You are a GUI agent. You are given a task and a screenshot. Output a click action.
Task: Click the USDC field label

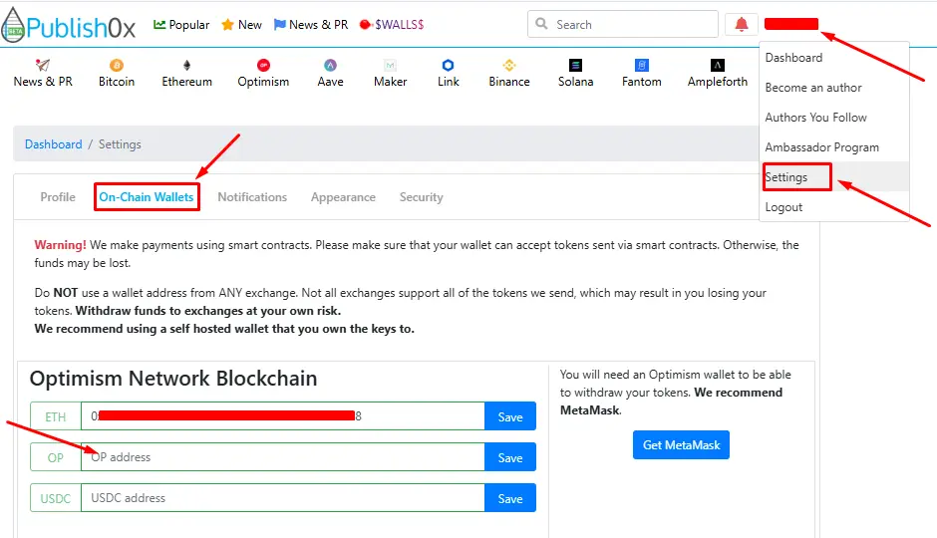(56, 498)
